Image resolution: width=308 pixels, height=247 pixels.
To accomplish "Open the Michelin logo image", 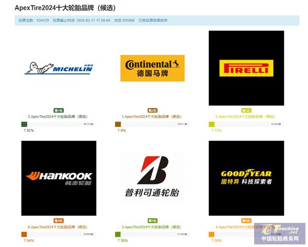I will pos(59,68).
